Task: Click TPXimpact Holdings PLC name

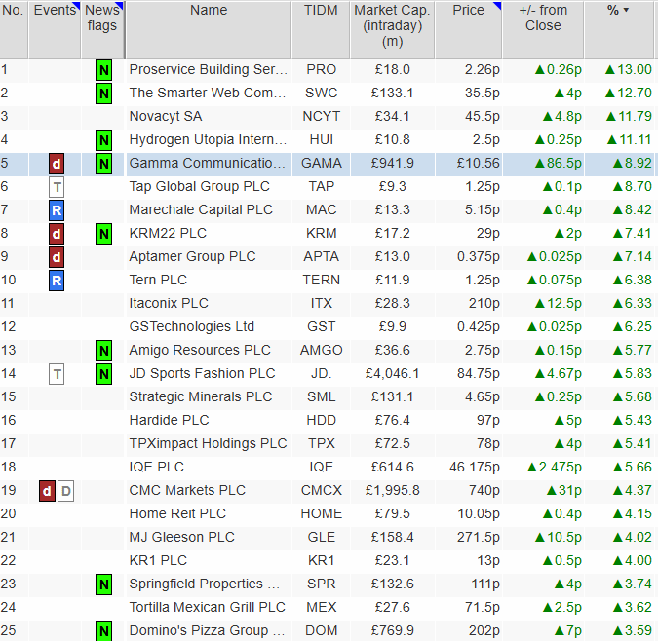Action: [209, 443]
